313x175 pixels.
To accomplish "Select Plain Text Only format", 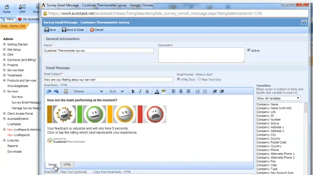I will pos(199,79).
